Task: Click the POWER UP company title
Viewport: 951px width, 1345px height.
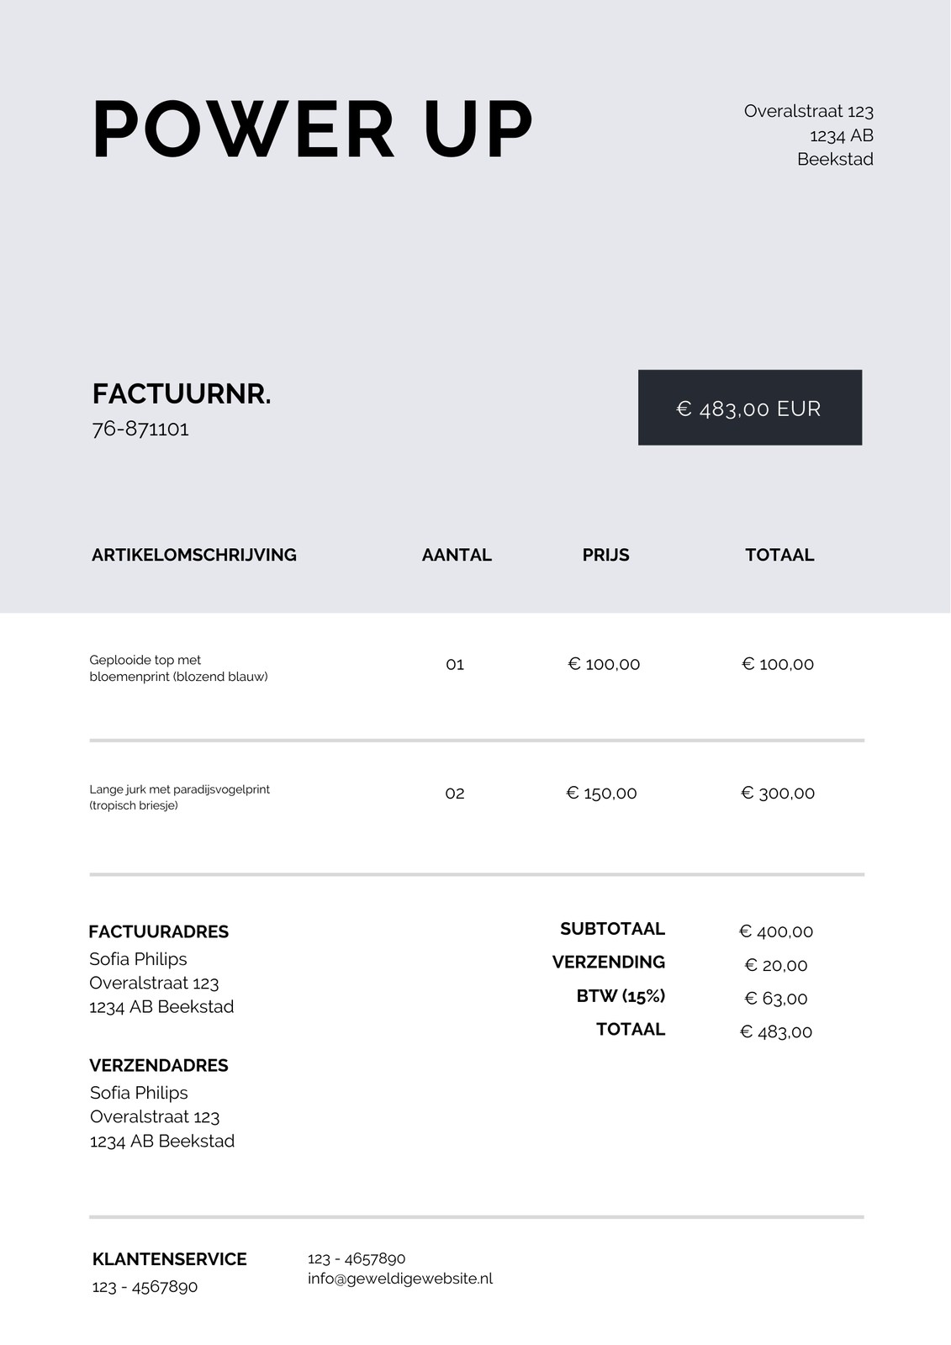Action: pos(312,129)
